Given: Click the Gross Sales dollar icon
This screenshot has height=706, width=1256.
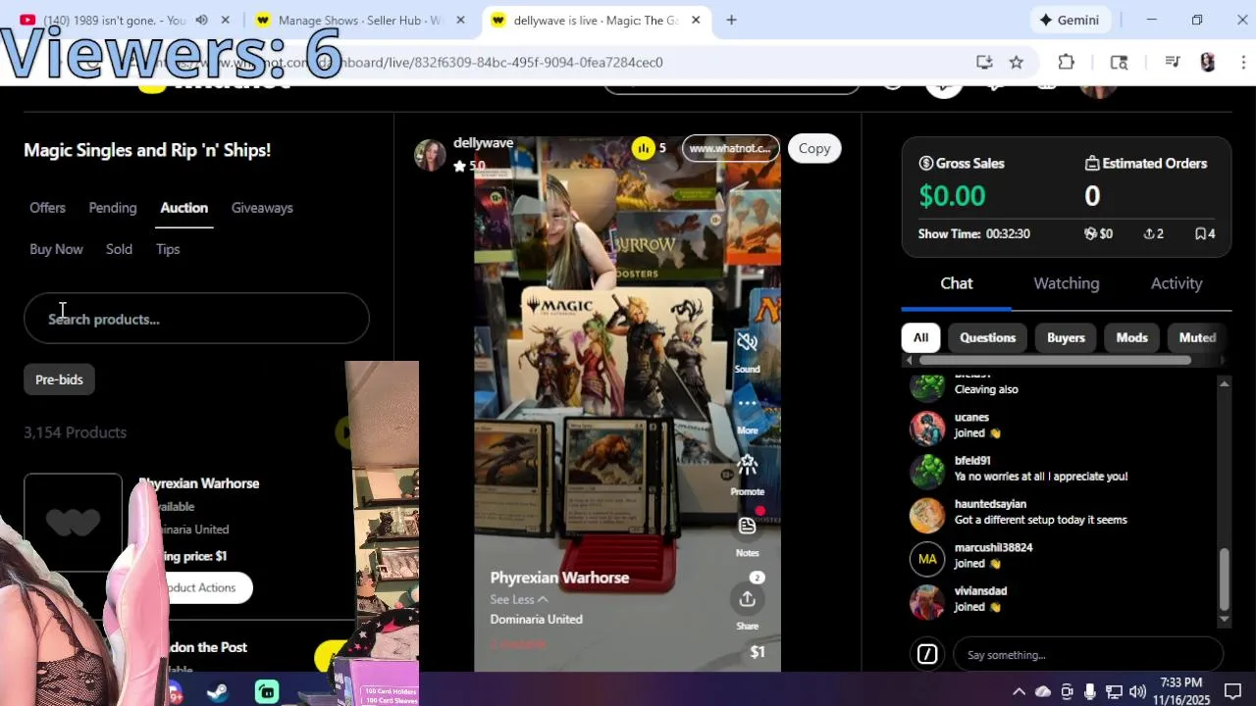Looking at the screenshot, I should pos(925,164).
